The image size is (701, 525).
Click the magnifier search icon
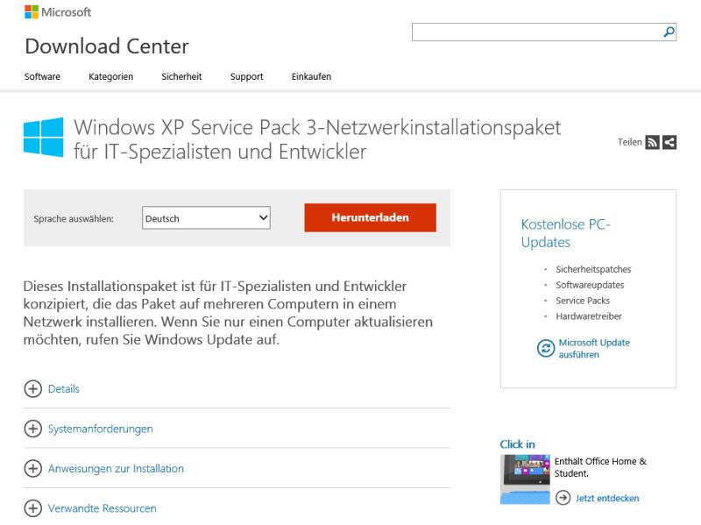coord(669,32)
